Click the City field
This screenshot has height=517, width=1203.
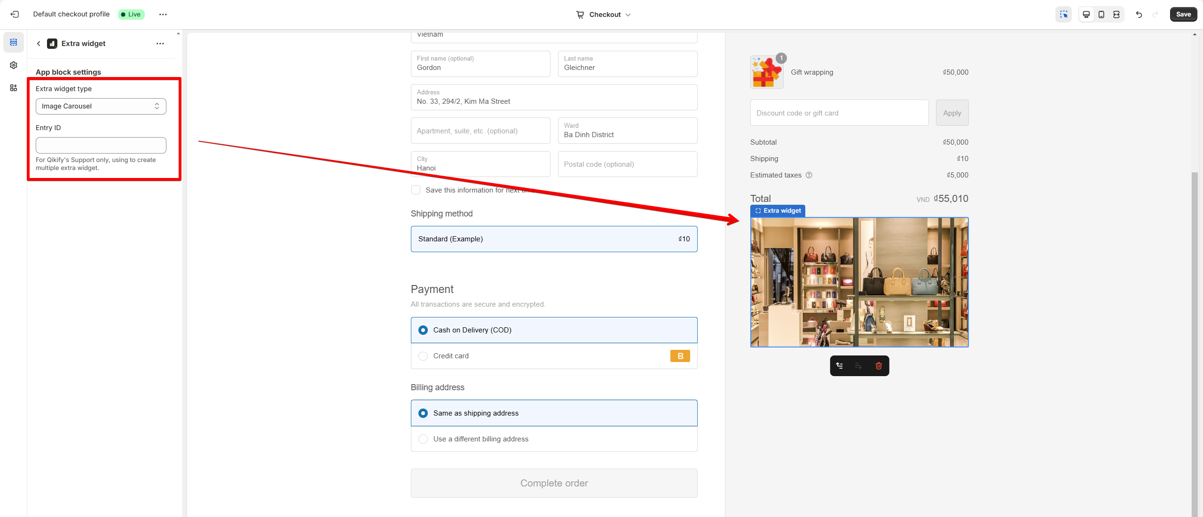480,164
